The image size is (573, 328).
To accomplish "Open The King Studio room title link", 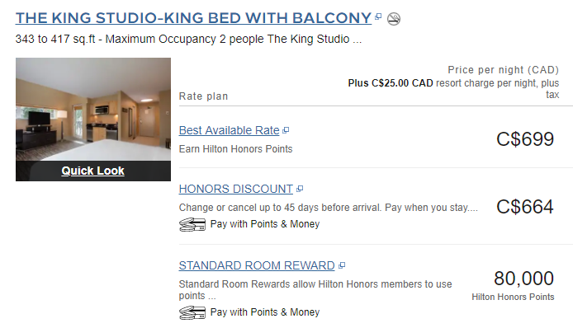I will tap(193, 18).
